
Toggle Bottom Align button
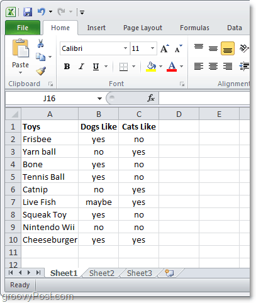[228, 48]
